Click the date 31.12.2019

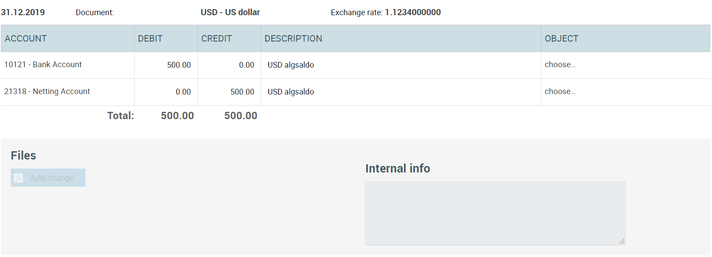click(x=23, y=12)
